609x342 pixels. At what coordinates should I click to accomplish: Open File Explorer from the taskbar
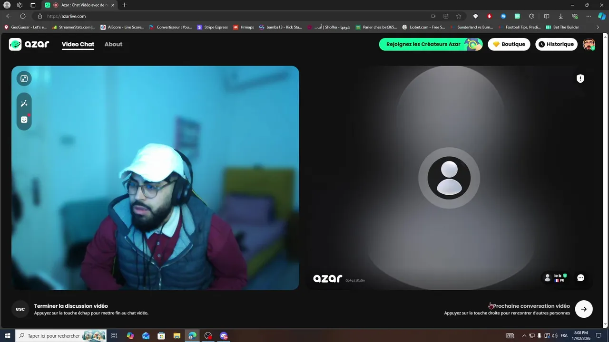coord(177,336)
